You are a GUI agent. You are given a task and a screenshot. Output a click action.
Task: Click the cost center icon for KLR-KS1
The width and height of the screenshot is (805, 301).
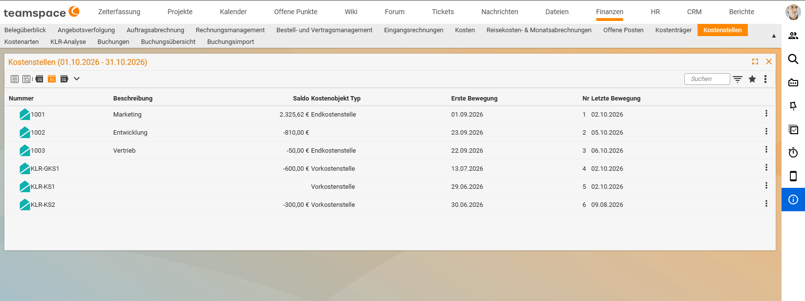25,186
